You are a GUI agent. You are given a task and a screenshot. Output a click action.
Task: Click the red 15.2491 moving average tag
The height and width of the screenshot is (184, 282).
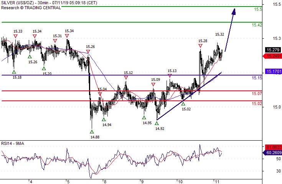(272, 56)
